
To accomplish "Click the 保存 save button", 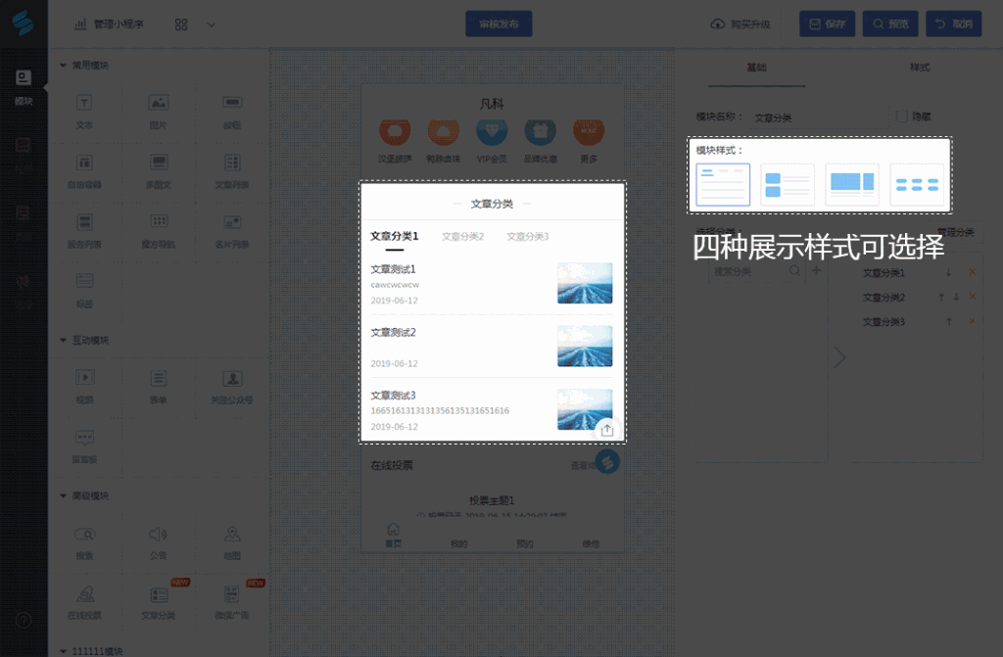I will pyautogui.click(x=827, y=23).
